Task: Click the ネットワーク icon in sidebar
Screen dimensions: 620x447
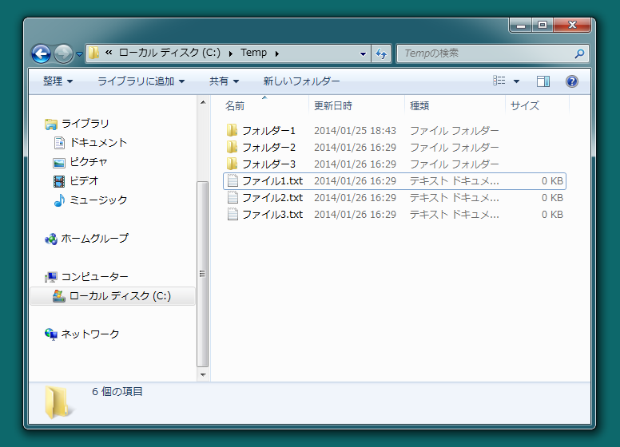Action: [x=51, y=334]
